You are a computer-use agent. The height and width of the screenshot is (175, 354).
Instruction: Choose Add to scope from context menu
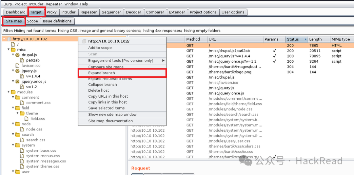click(122, 48)
